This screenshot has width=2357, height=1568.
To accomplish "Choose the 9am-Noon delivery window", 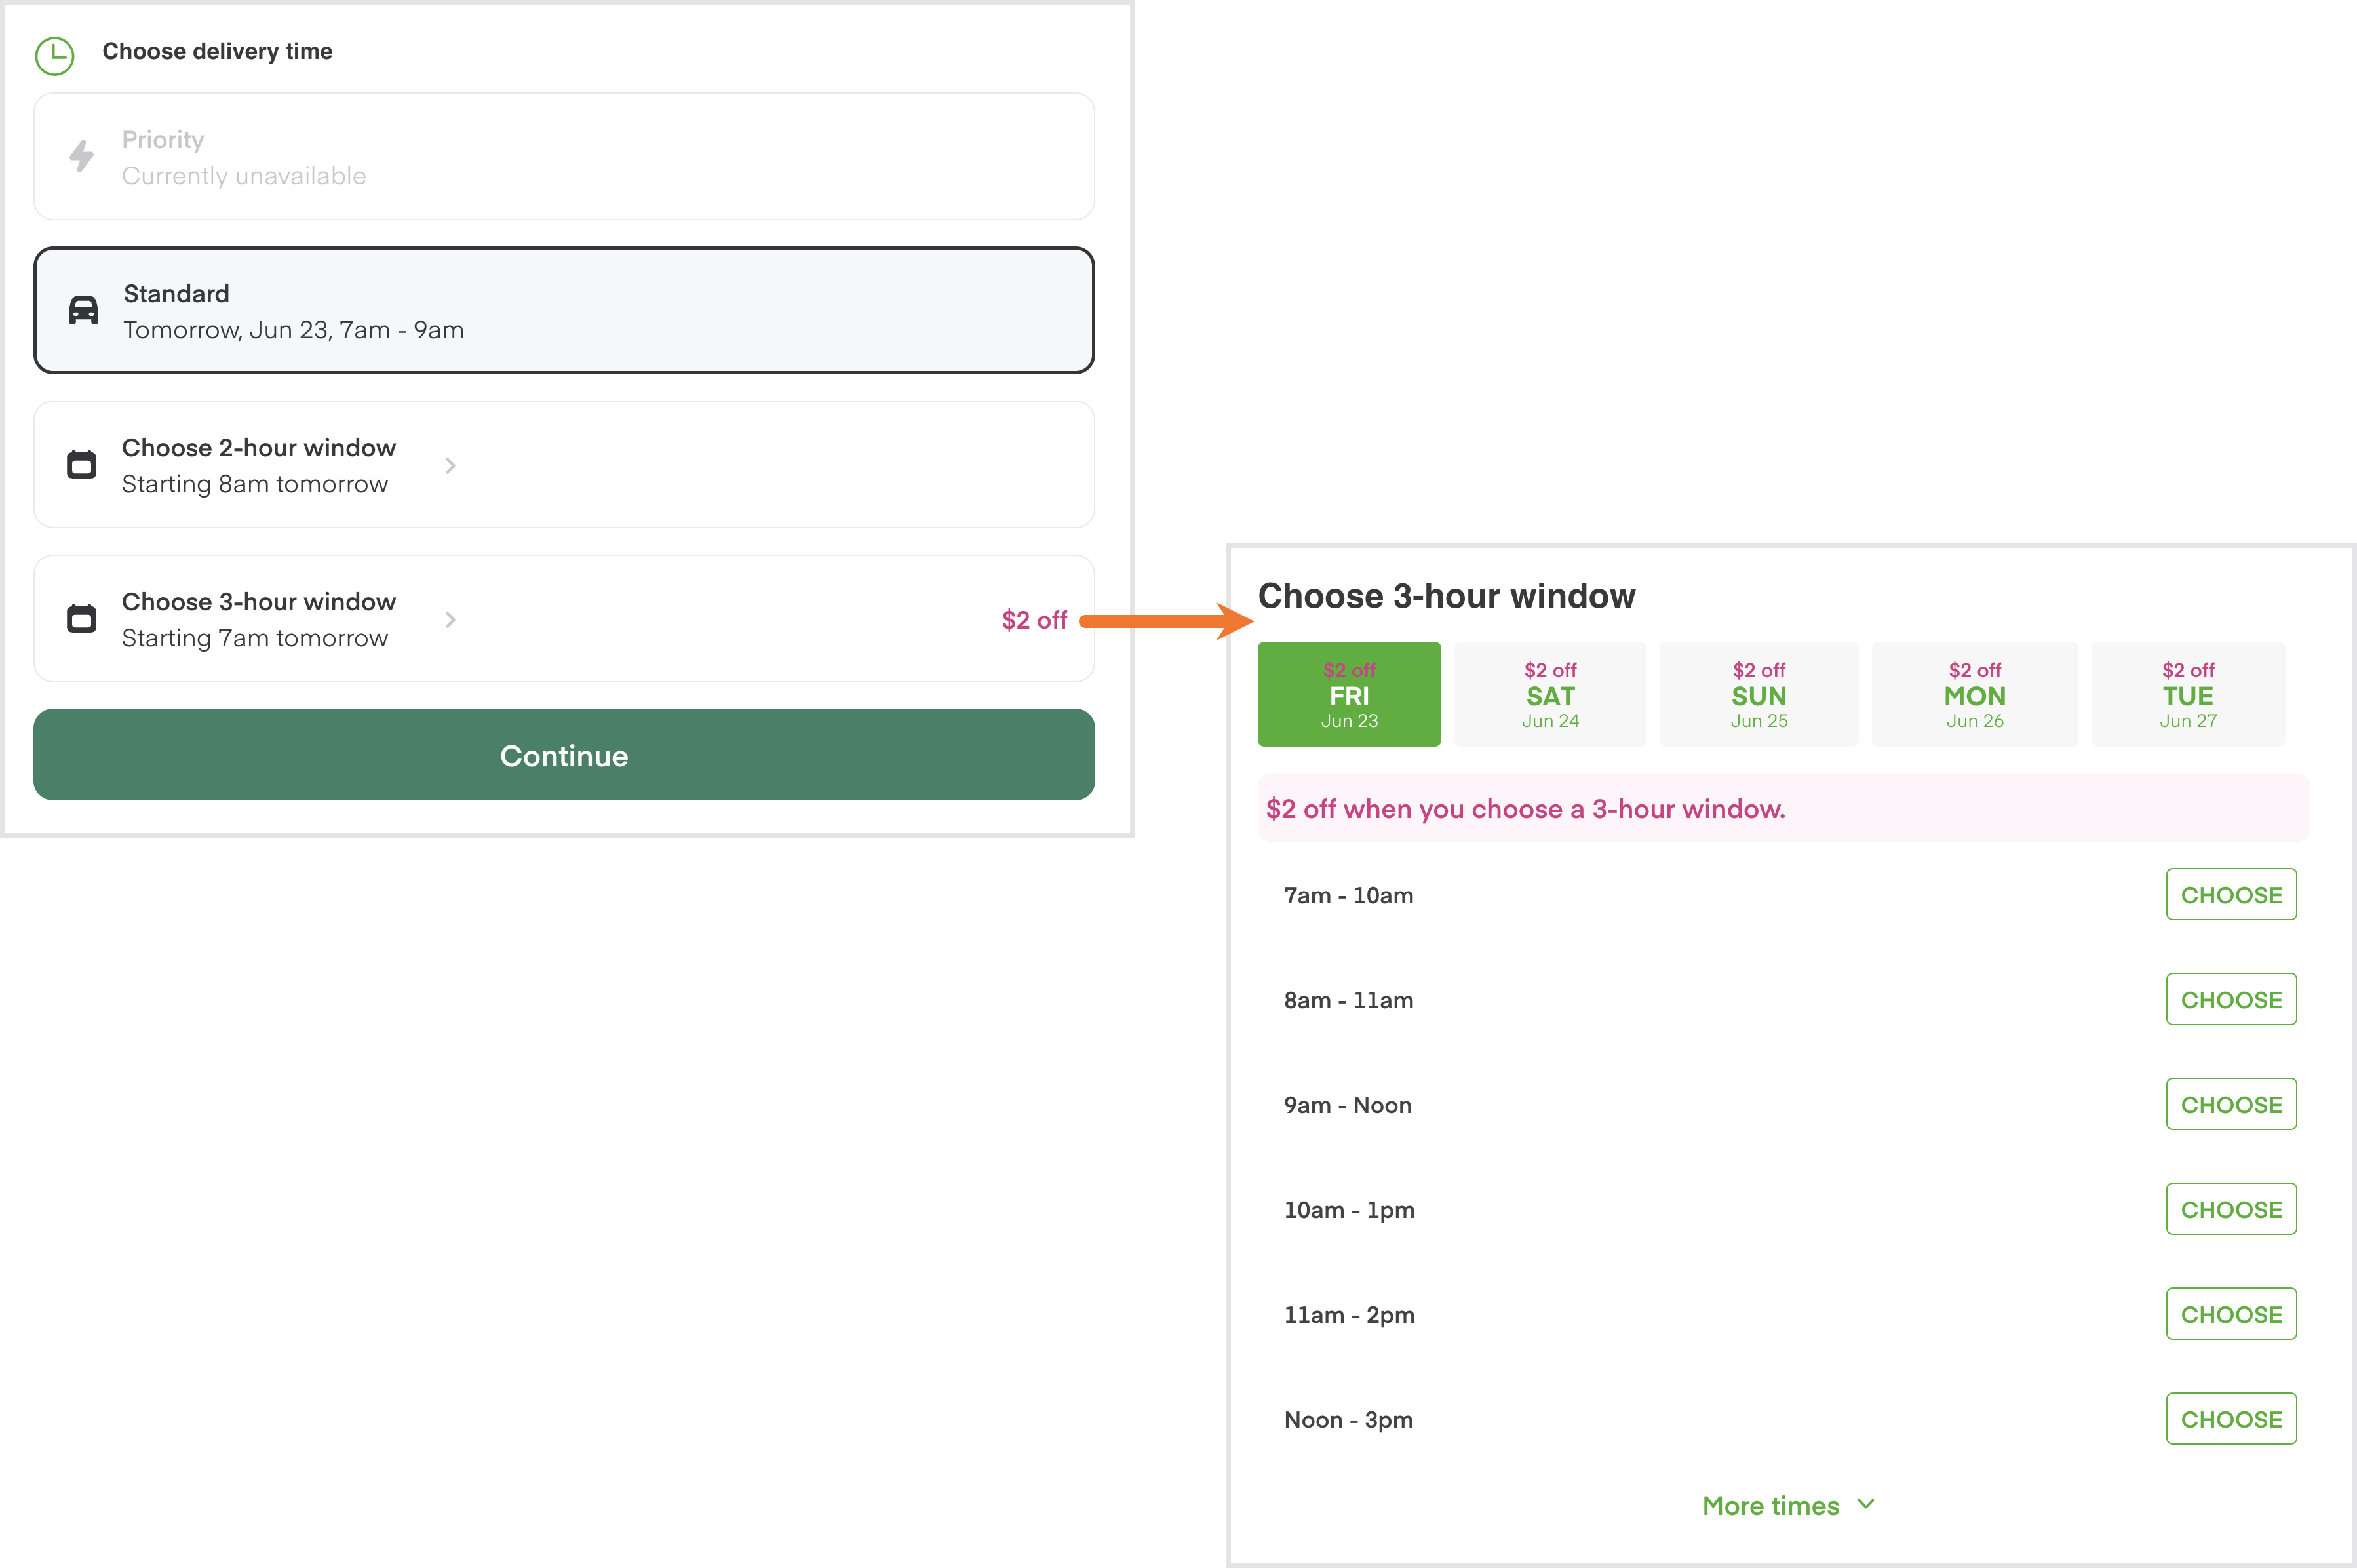I will [2231, 1105].
